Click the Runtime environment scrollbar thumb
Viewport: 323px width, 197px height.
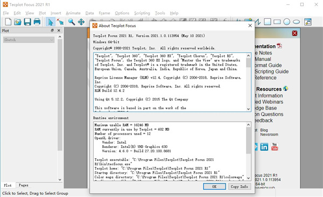pyautogui.click(x=248, y=140)
